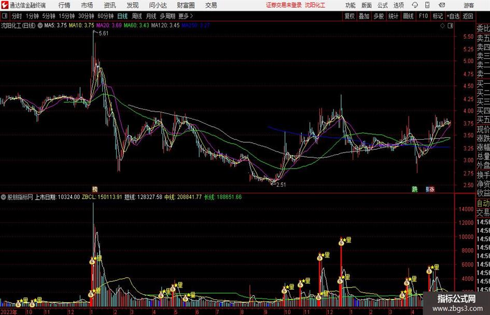Open the 行情 menu
490x315 pixels.
click(x=64, y=5)
